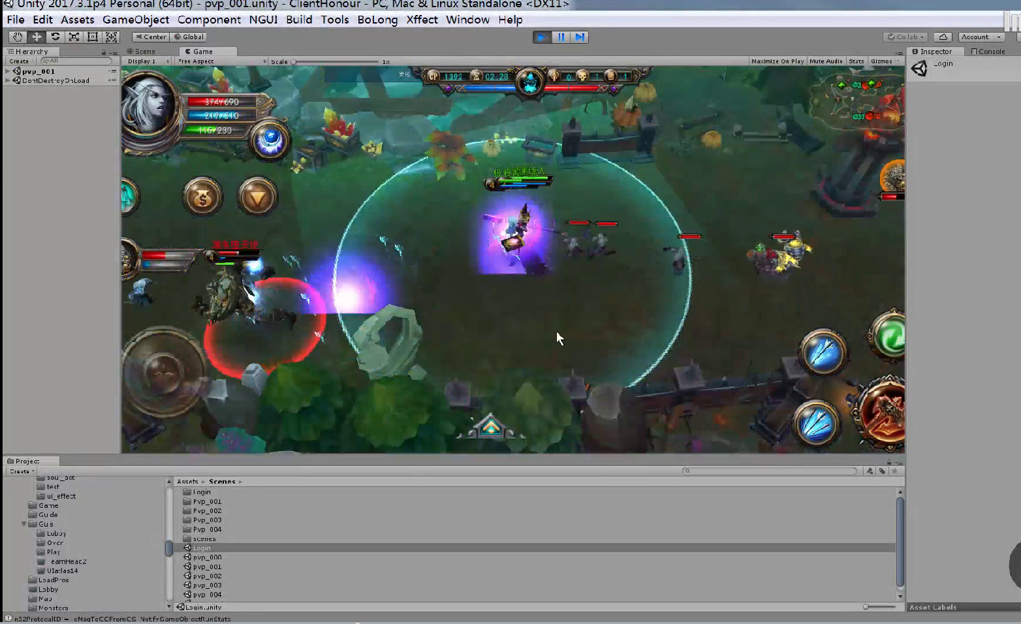The image size is (1021, 624).
Task: Open the Assets menu
Action: coord(78,20)
